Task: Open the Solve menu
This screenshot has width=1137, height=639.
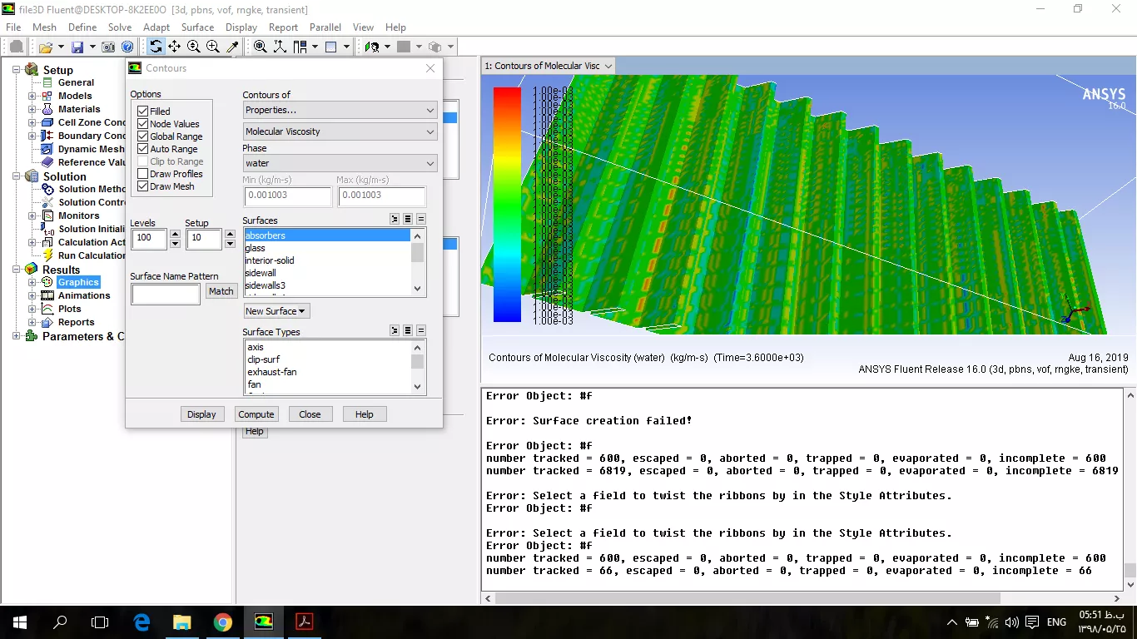Action: (120, 27)
